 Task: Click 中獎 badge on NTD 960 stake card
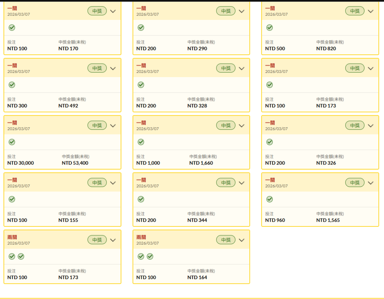(x=354, y=183)
